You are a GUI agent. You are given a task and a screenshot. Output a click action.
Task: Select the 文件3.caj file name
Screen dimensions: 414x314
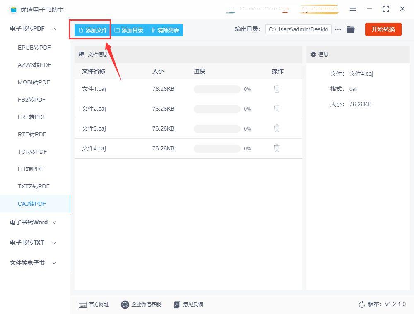tap(94, 128)
